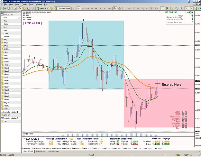The width and height of the screenshot is (201, 157).
Task: Open the Profiles toolbar icon
Action: coord(9,8)
